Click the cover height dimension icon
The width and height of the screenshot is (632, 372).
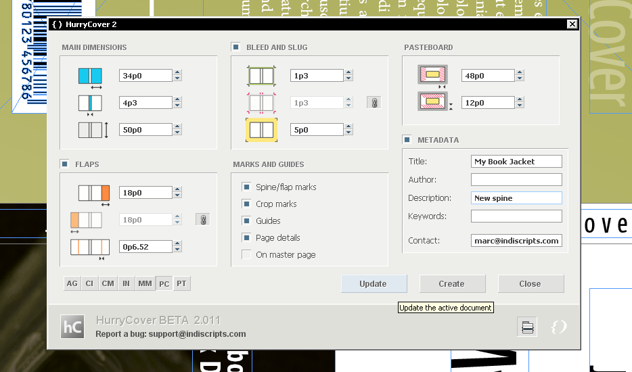coord(92,130)
